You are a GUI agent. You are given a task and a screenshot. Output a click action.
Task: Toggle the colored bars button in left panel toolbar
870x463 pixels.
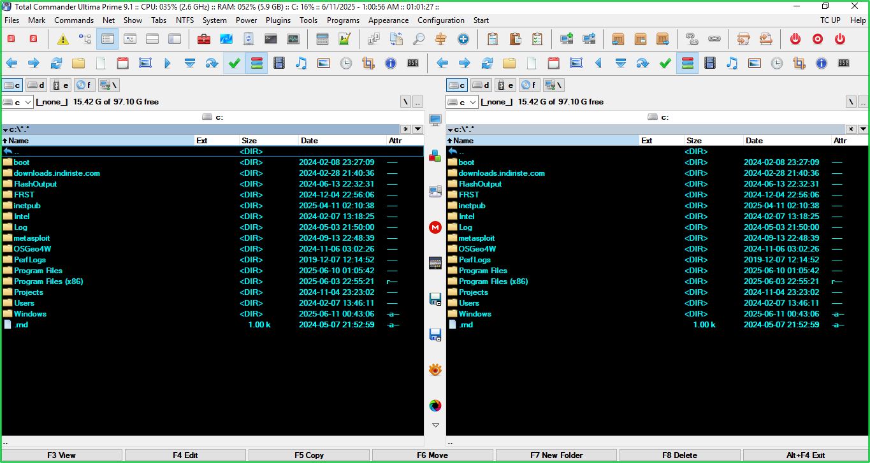coord(256,63)
